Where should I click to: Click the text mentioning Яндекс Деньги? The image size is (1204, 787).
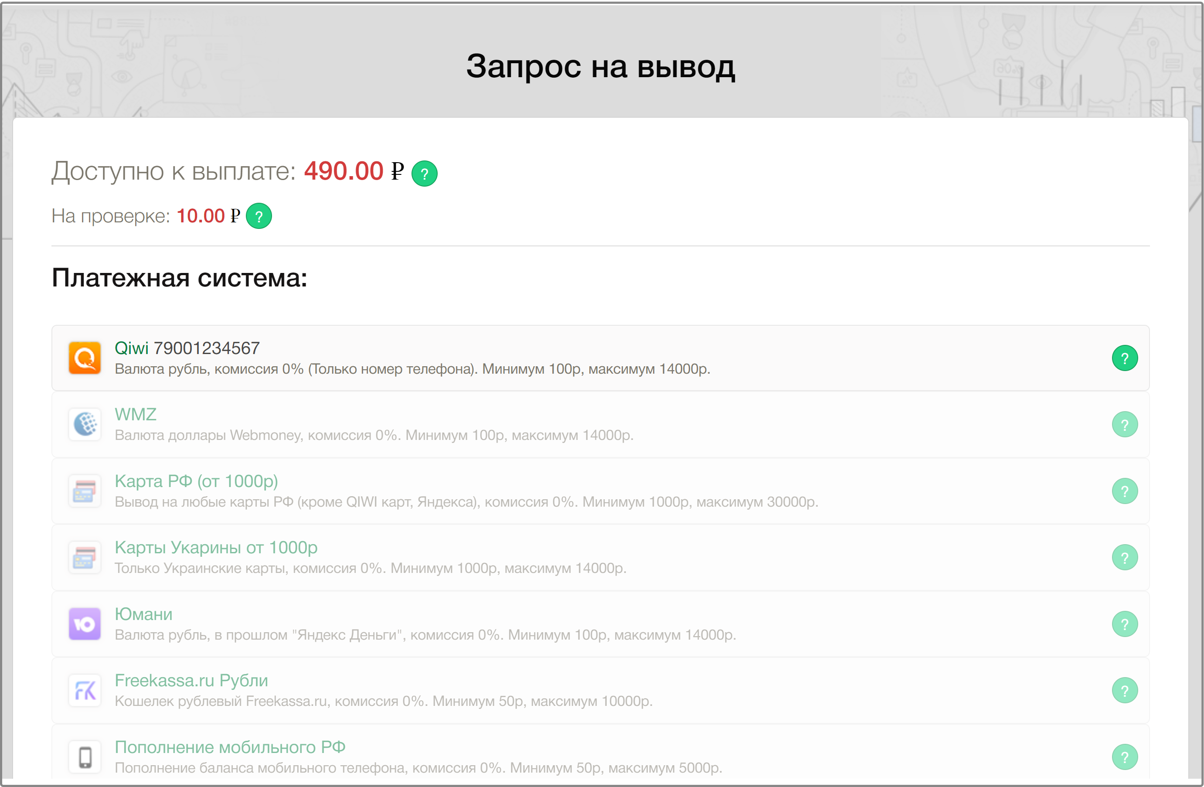point(425,635)
